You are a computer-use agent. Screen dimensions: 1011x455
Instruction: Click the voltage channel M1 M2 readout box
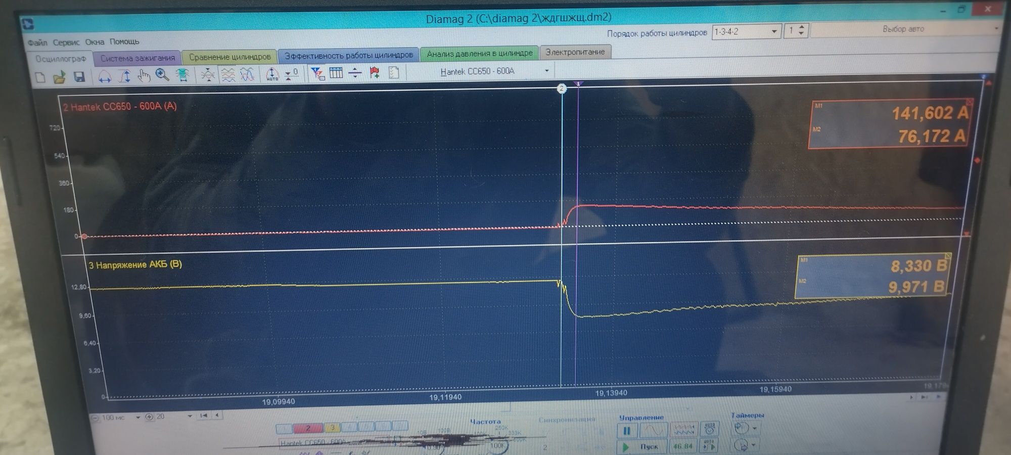pos(873,276)
